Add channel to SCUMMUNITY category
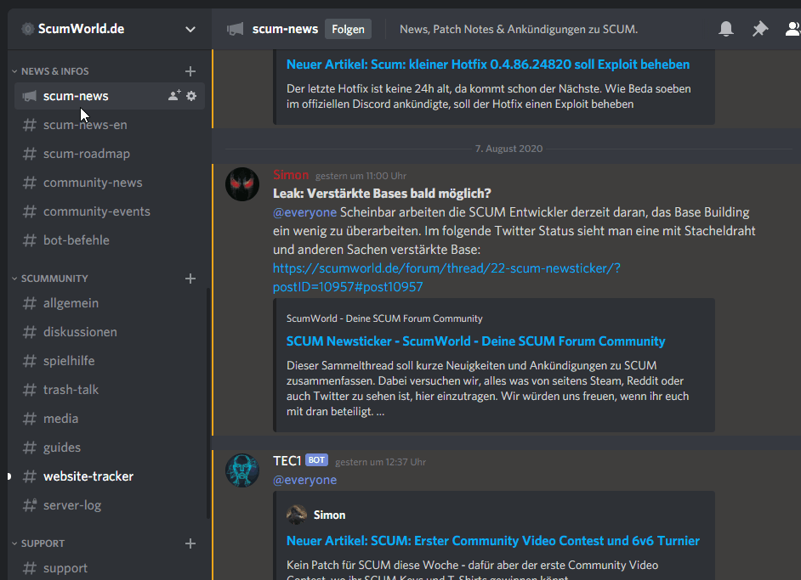This screenshot has width=801, height=580. click(x=190, y=279)
